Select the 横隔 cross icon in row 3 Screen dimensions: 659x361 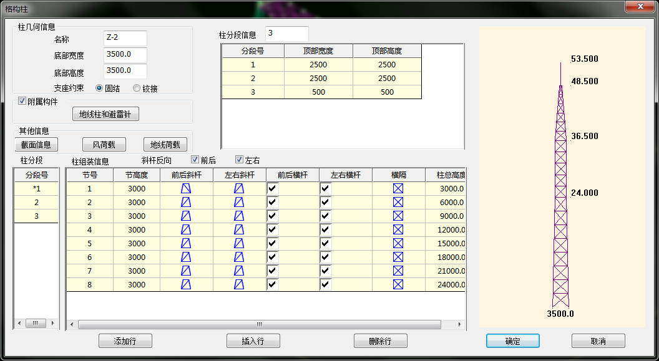[398, 216]
